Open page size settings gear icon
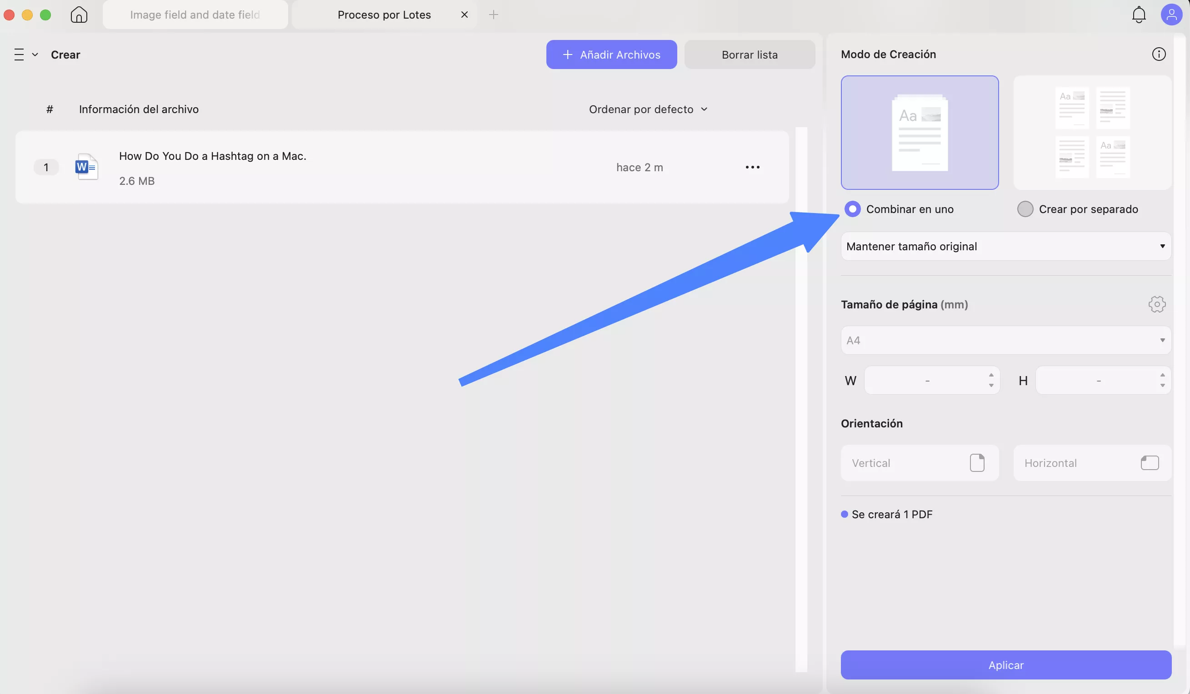 coord(1156,304)
